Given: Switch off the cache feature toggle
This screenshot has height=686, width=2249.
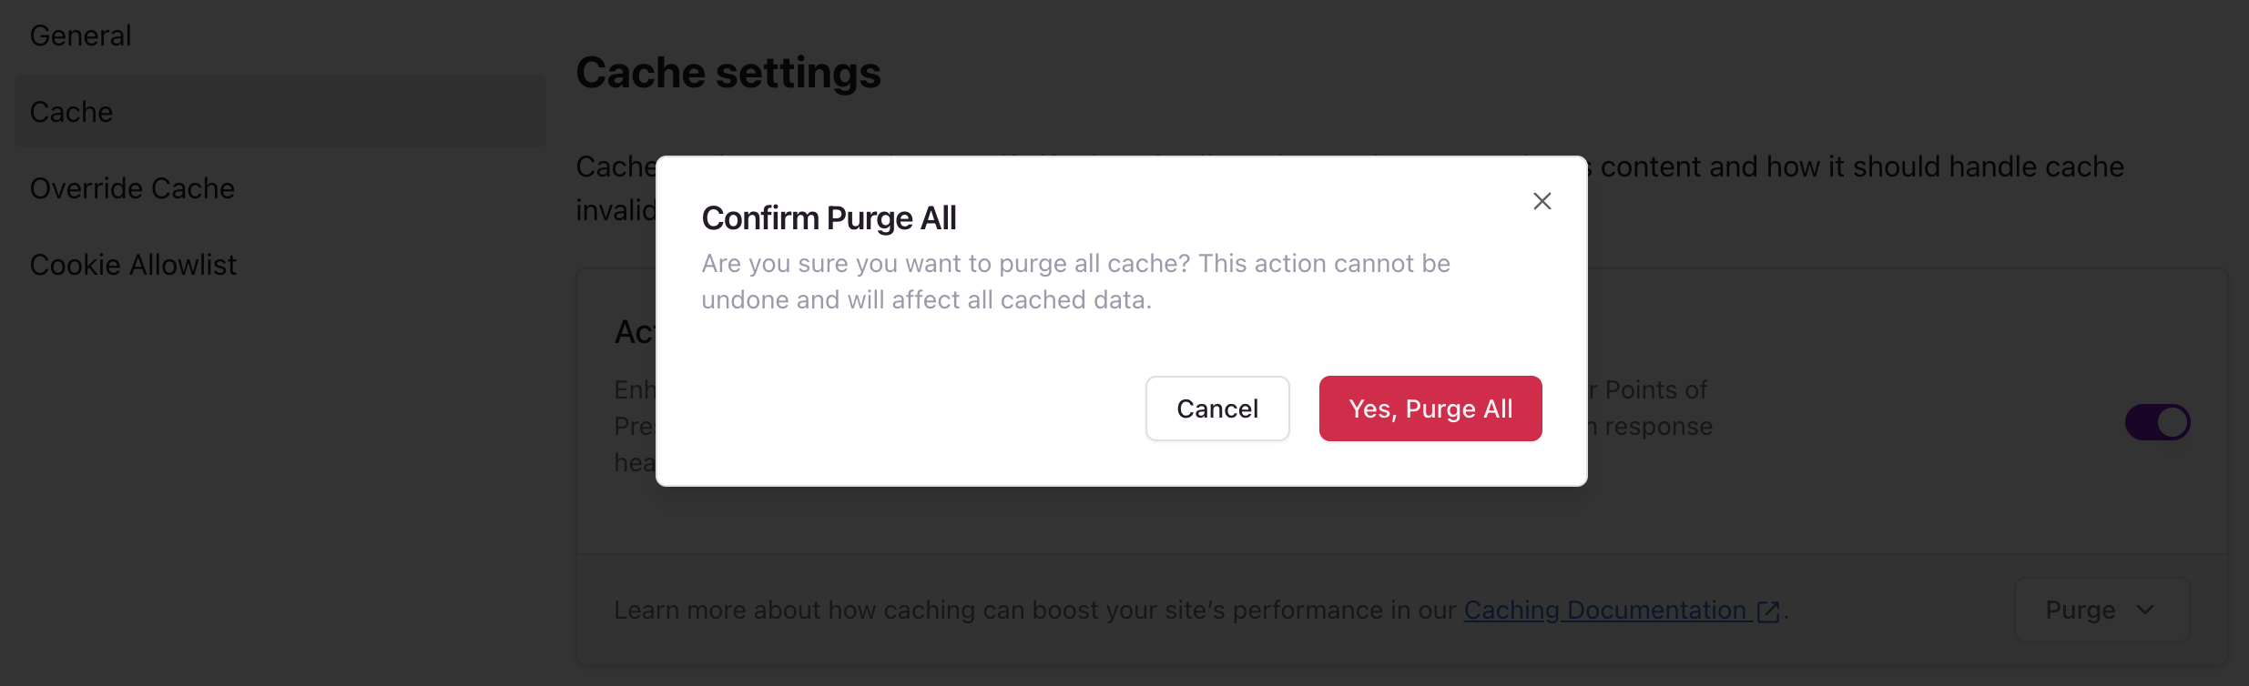Looking at the screenshot, I should coord(2157,421).
